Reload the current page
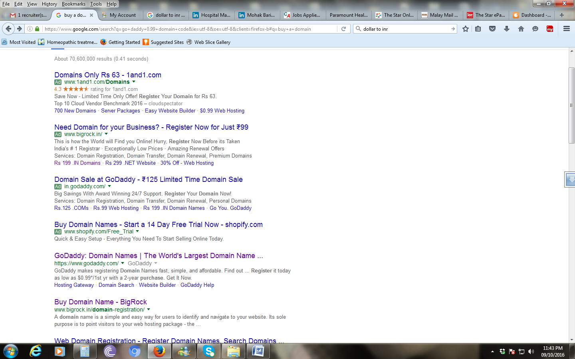Screen dimensions: 575x359 [343, 29]
